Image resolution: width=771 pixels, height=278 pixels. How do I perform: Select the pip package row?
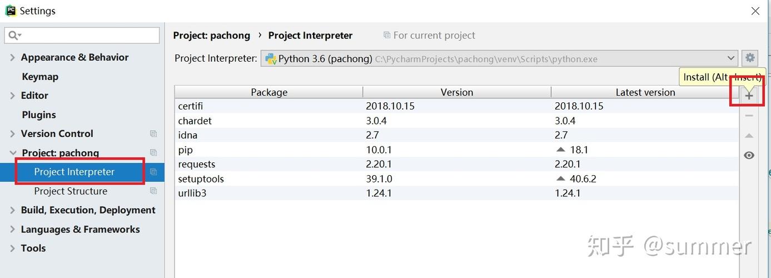tap(457, 150)
